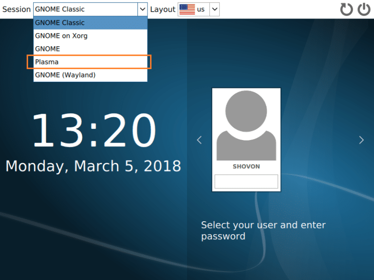Select SHOVON user avatar picture
Viewport: 374px width, 280px height.
(x=246, y=125)
